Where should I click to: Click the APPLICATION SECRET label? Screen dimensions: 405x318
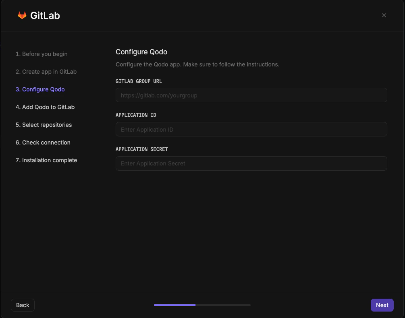(142, 149)
